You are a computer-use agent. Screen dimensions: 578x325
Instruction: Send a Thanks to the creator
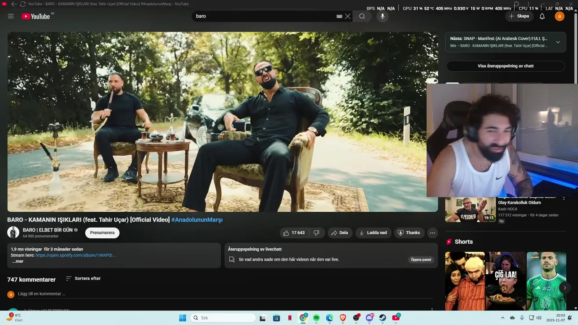(409, 233)
